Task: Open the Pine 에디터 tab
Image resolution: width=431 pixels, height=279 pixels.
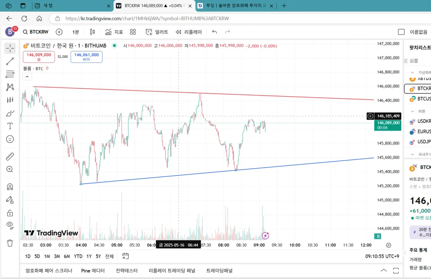Action: coord(93,271)
